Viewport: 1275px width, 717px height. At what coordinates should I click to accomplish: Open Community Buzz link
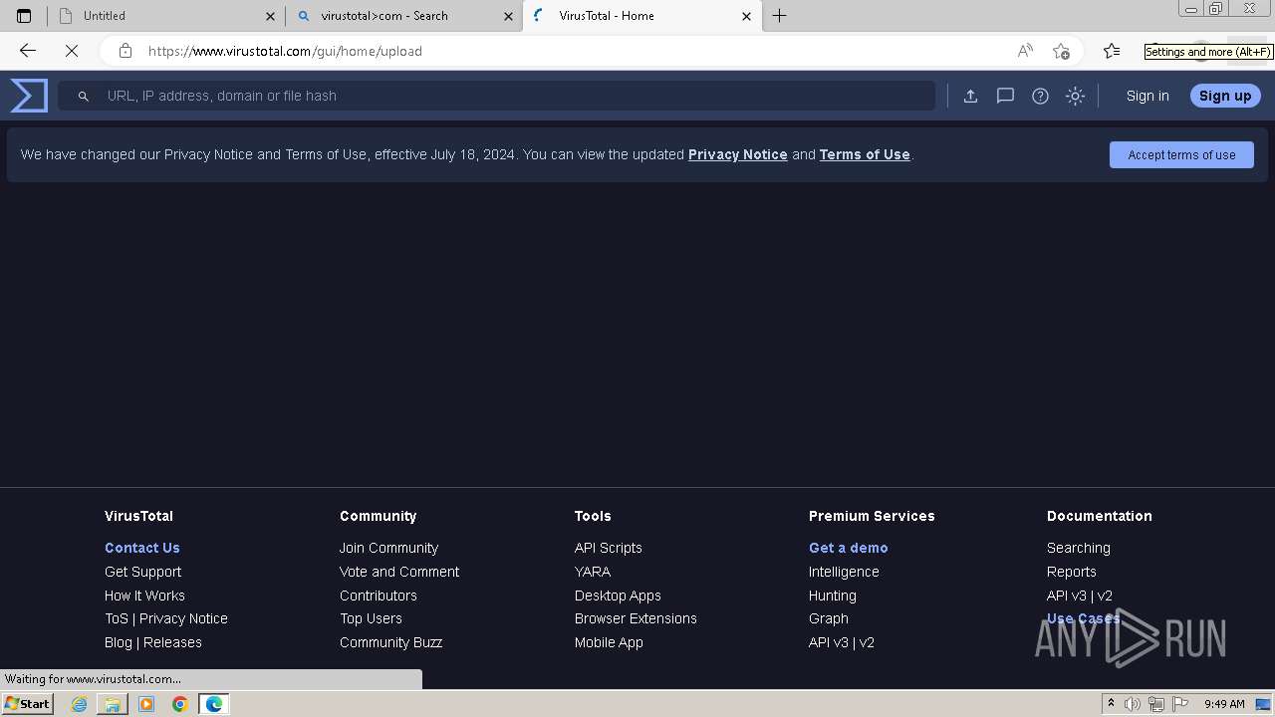pos(390,642)
